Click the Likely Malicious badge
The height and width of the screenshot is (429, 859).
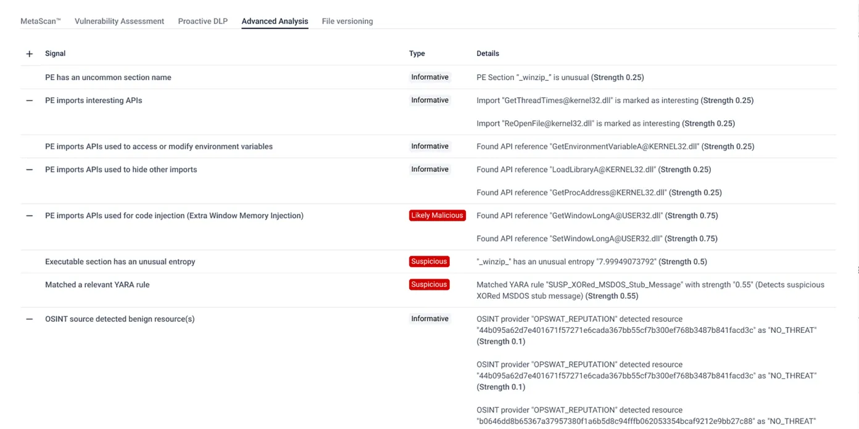pos(437,216)
